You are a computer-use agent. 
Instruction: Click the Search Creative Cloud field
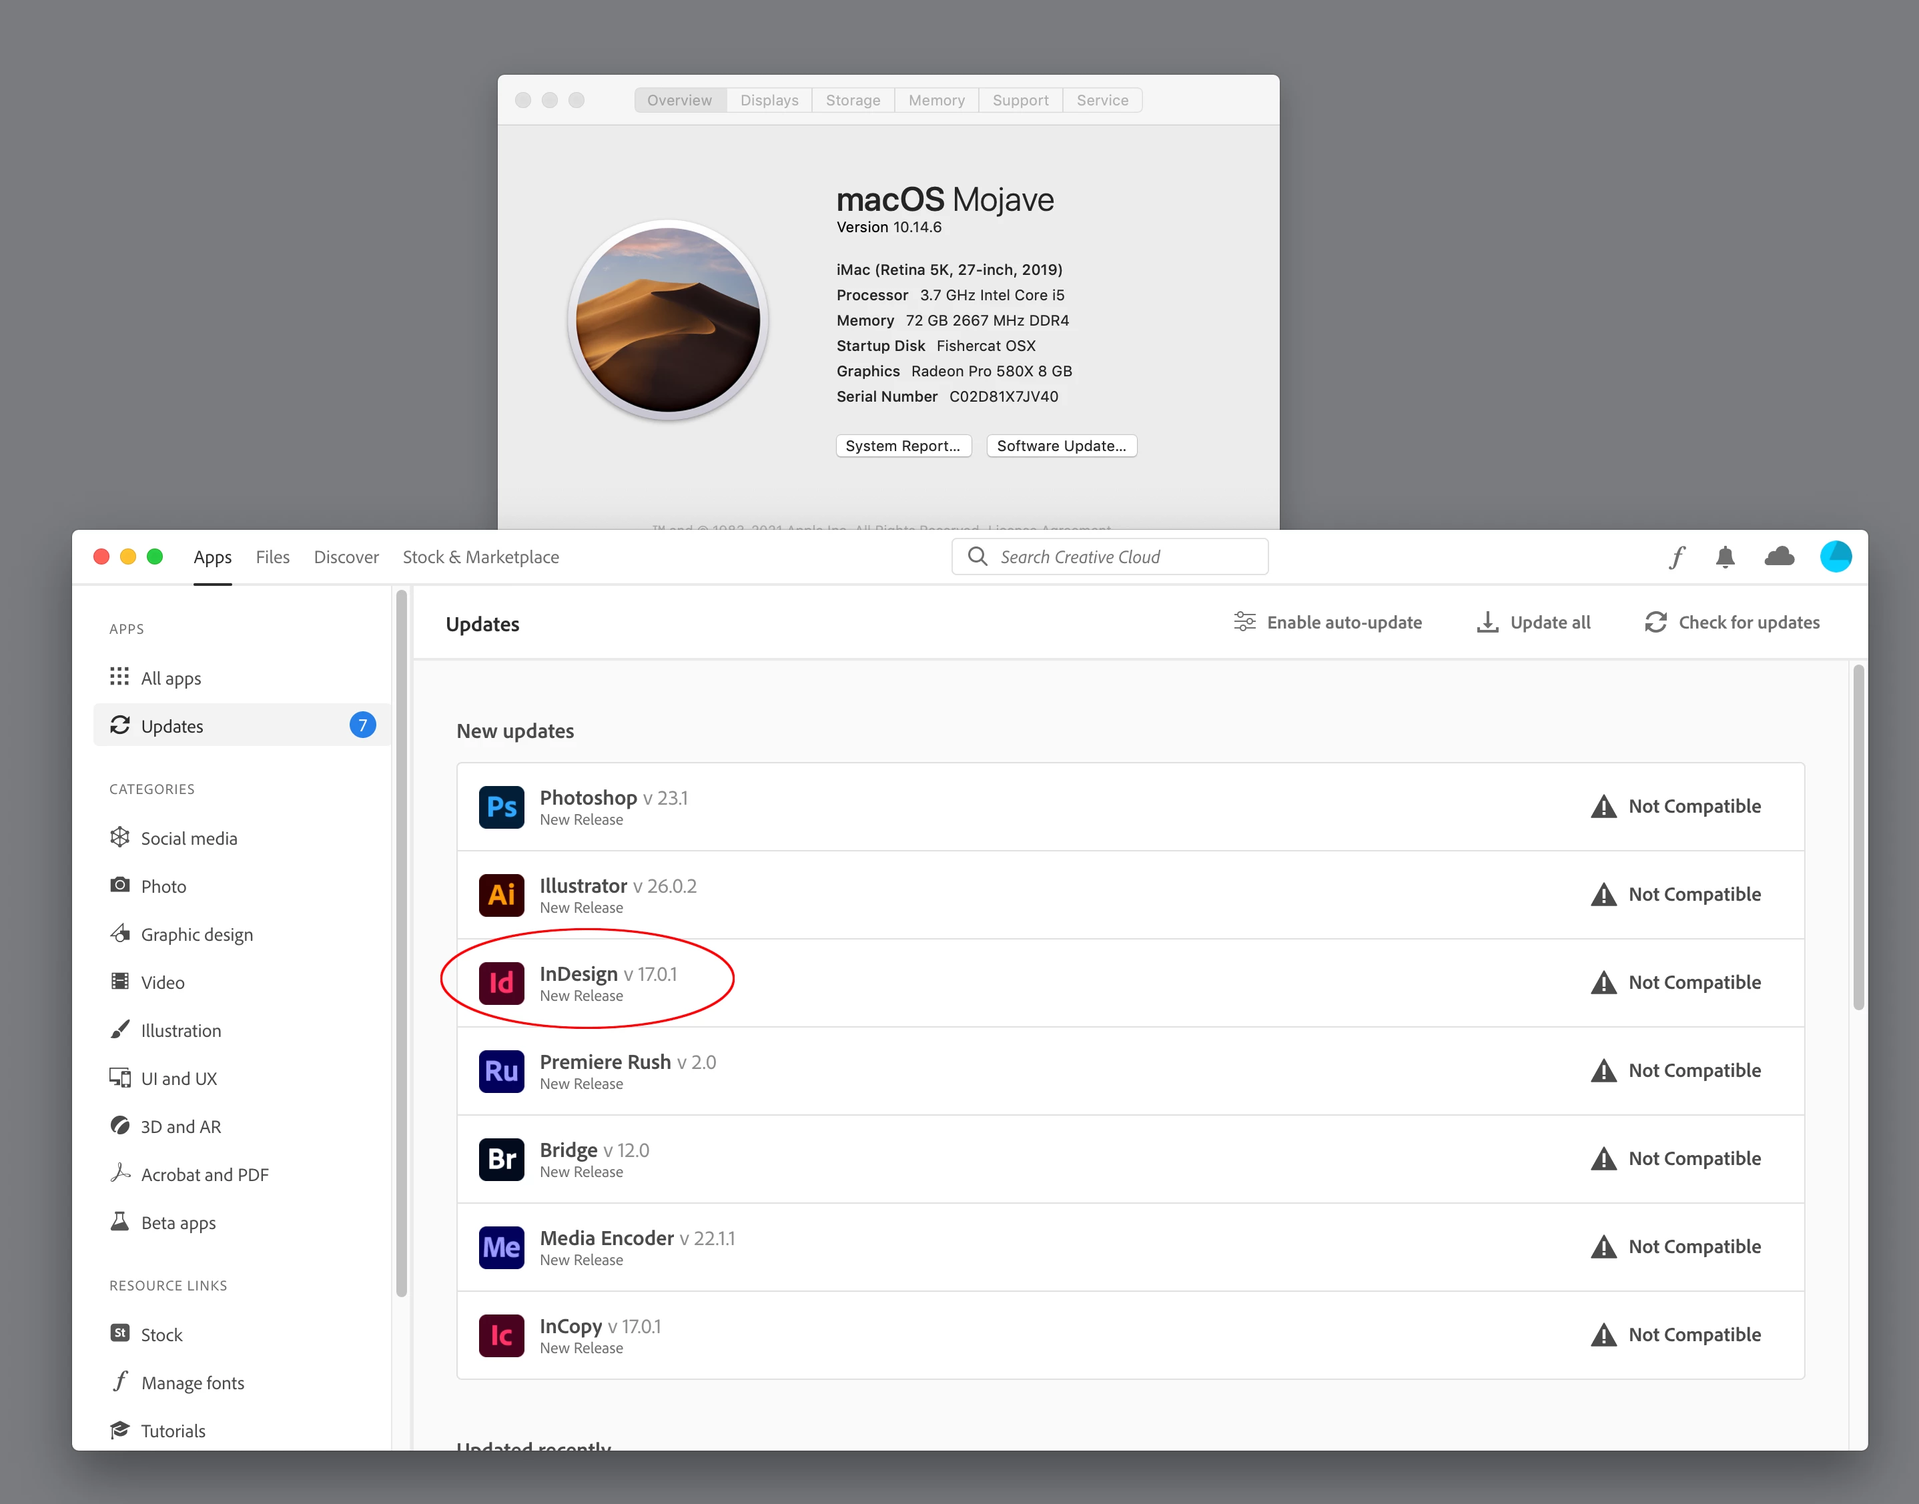click(x=1110, y=557)
